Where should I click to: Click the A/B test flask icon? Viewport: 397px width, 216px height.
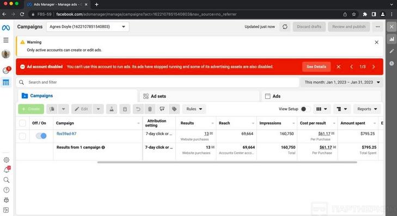click(112, 109)
